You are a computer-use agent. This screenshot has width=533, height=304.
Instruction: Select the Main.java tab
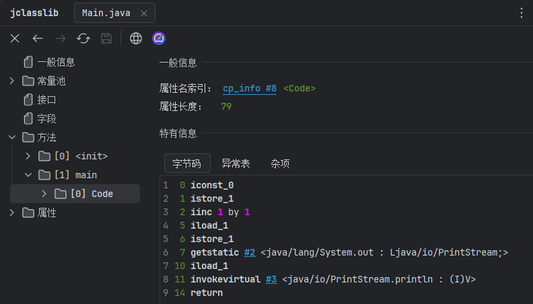pyautogui.click(x=114, y=13)
